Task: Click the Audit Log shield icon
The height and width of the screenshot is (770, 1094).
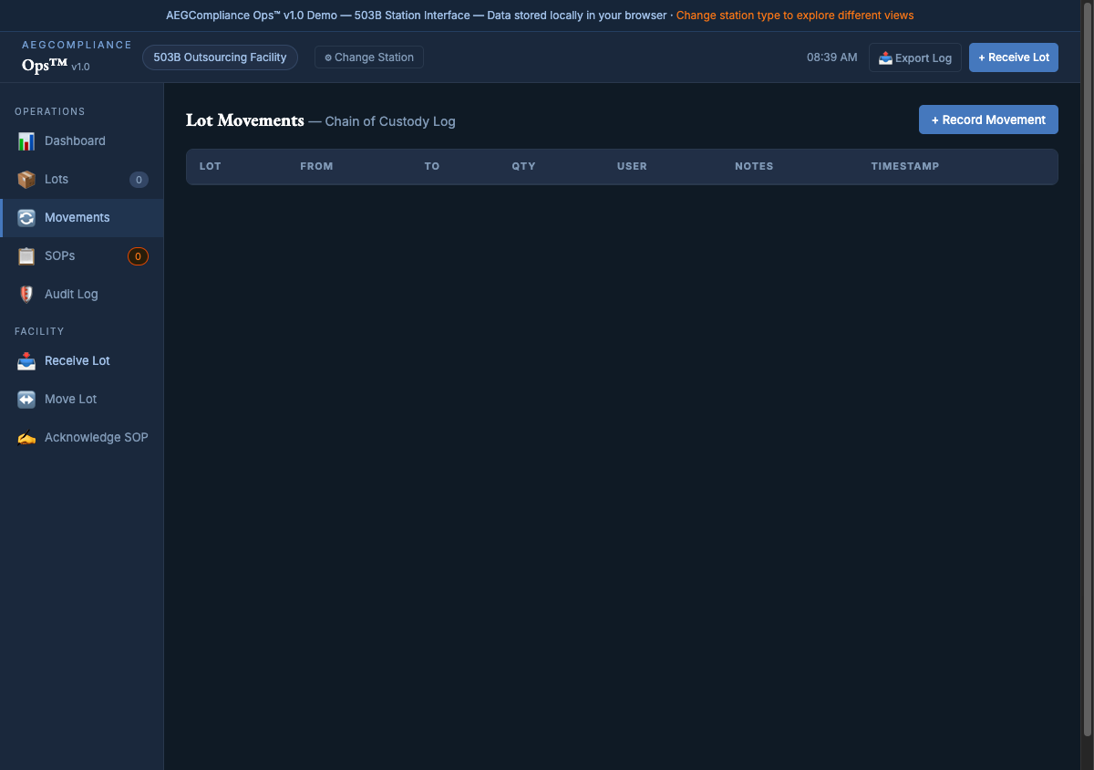Action: [x=26, y=295]
